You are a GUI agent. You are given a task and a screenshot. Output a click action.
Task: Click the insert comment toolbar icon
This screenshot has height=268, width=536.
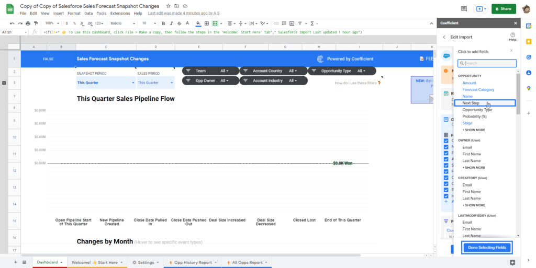[284, 23]
